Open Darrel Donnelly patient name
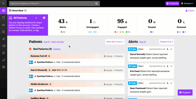This screenshot has width=196, height=99. click(x=39, y=70)
